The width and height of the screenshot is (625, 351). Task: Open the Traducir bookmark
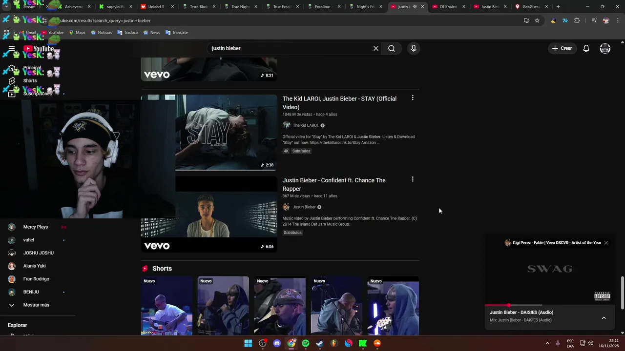tap(127, 33)
